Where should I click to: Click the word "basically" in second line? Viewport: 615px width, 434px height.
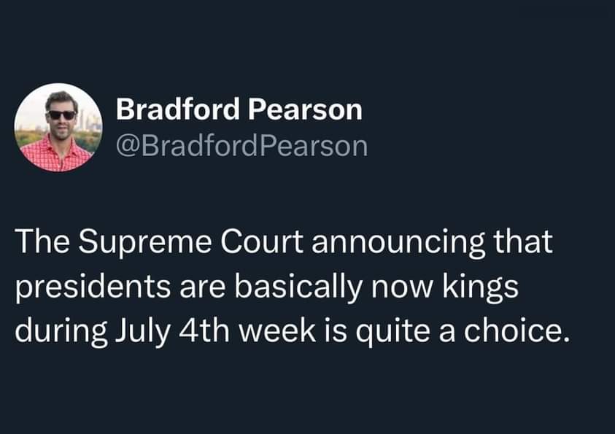click(298, 287)
